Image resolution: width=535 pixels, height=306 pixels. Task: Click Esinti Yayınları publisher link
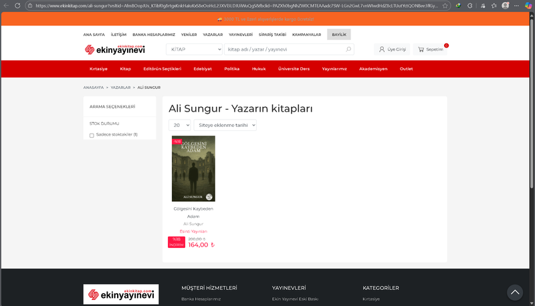(x=193, y=231)
